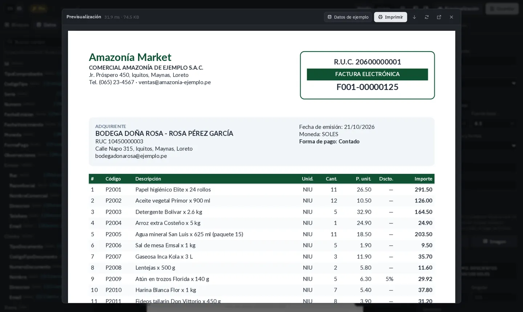Click the Descripción column header
The width and height of the screenshot is (523, 312).
coord(148,179)
